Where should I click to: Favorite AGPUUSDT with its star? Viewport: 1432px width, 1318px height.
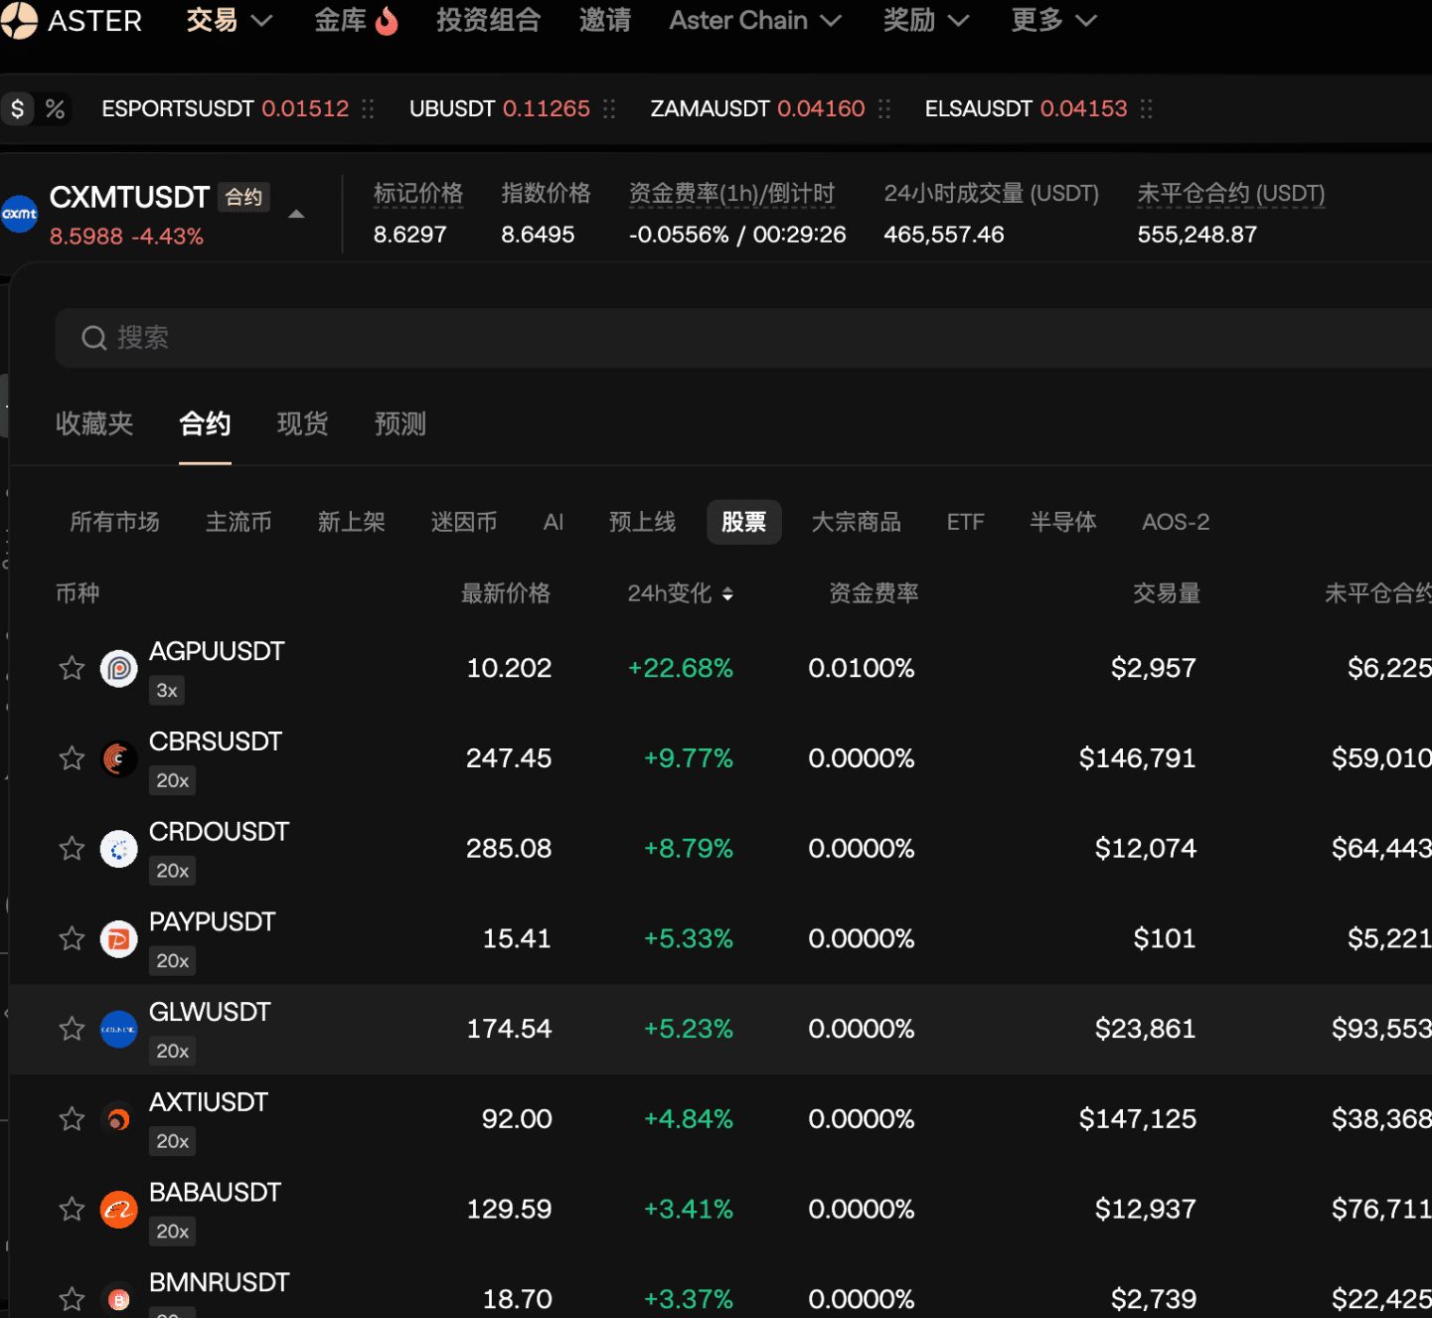click(x=72, y=668)
